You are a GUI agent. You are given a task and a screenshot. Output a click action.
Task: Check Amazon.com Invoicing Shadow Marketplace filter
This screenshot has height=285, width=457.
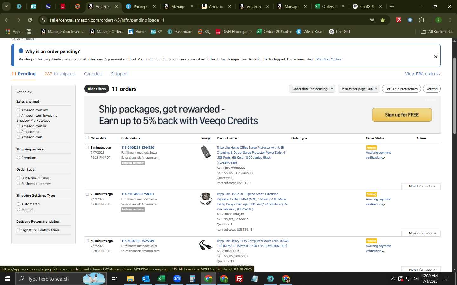click(18, 115)
